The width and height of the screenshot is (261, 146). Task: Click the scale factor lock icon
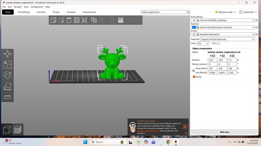click(193, 70)
